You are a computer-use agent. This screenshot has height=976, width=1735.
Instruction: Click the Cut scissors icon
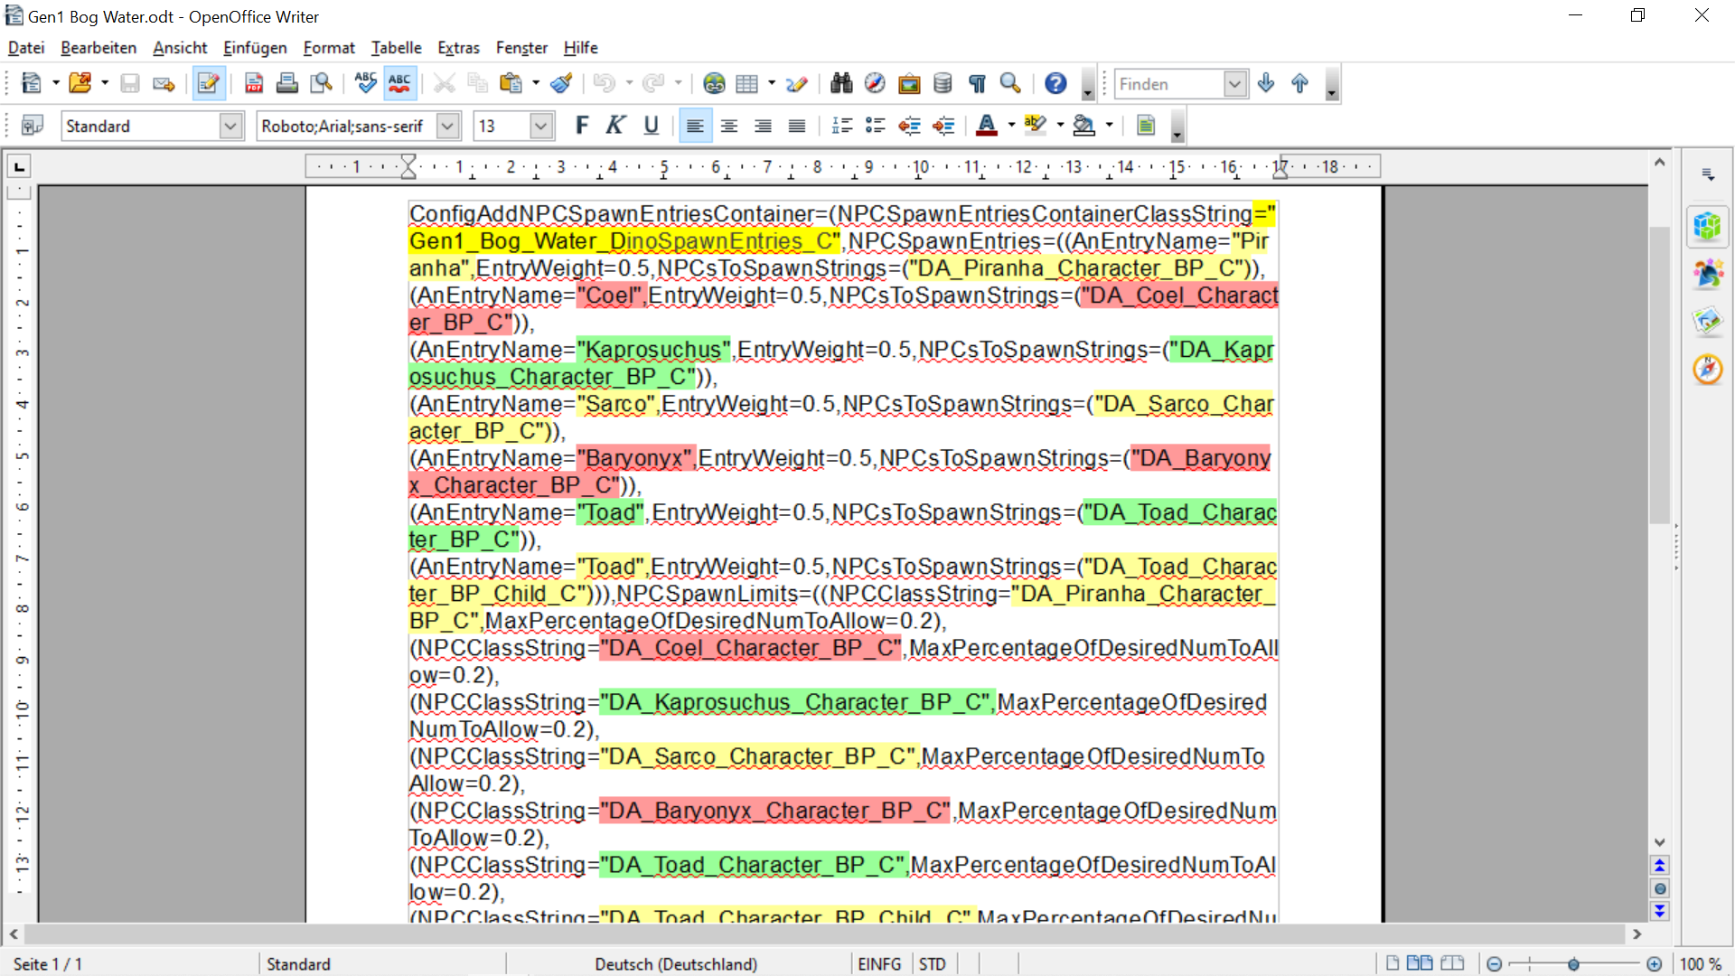click(444, 84)
